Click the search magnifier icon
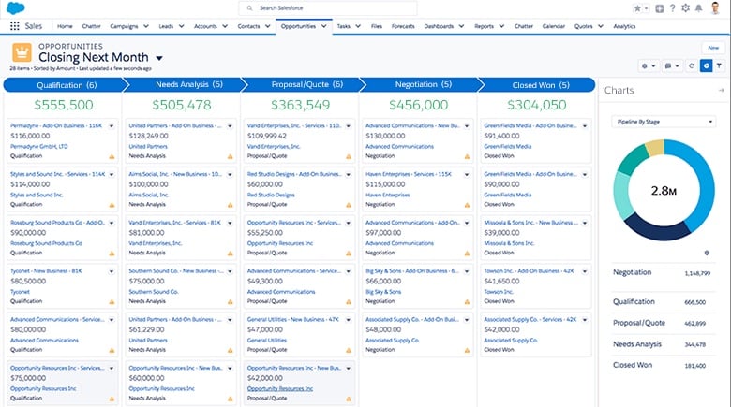 click(250, 7)
